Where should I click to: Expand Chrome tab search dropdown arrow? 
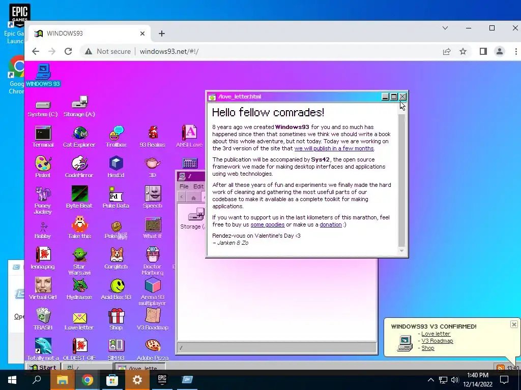[445, 28]
